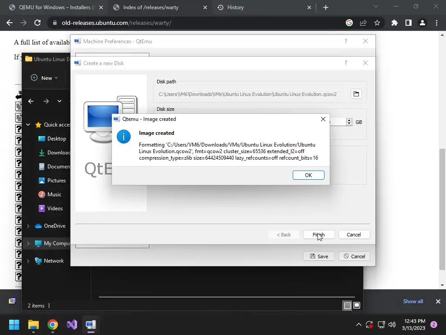Close the Machine Preferences window
This screenshot has height=335, width=446.
[365, 41]
